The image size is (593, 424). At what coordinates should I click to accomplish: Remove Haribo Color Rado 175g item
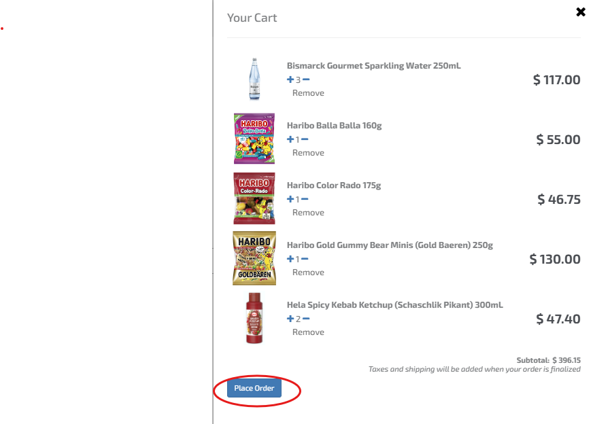(x=308, y=213)
